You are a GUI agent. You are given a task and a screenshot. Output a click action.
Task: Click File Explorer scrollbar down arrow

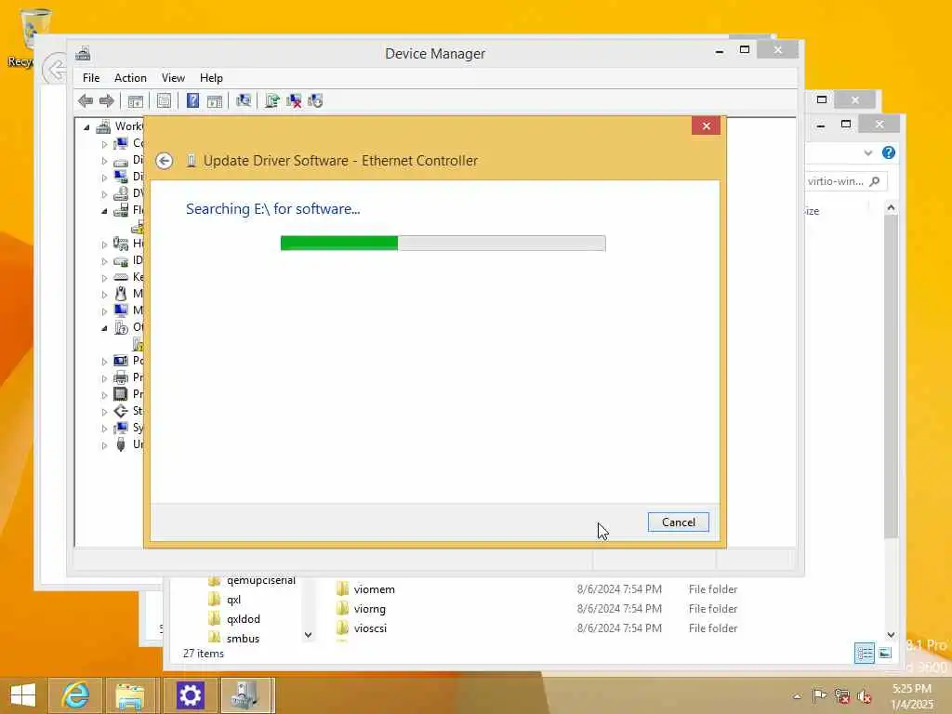pyautogui.click(x=891, y=634)
